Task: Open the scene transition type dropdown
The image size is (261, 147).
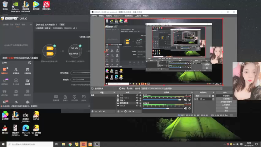Action: click(203, 96)
